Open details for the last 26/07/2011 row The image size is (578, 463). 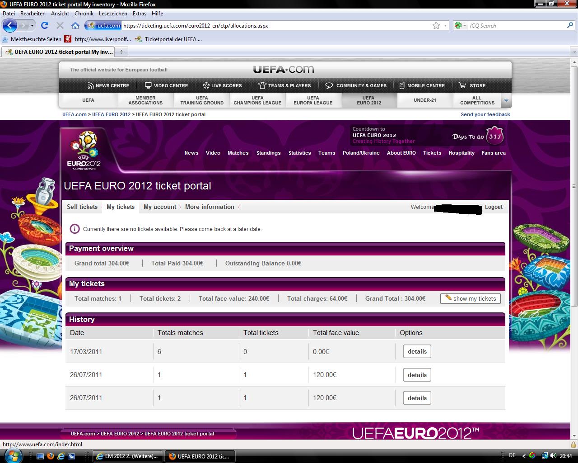[x=417, y=398]
